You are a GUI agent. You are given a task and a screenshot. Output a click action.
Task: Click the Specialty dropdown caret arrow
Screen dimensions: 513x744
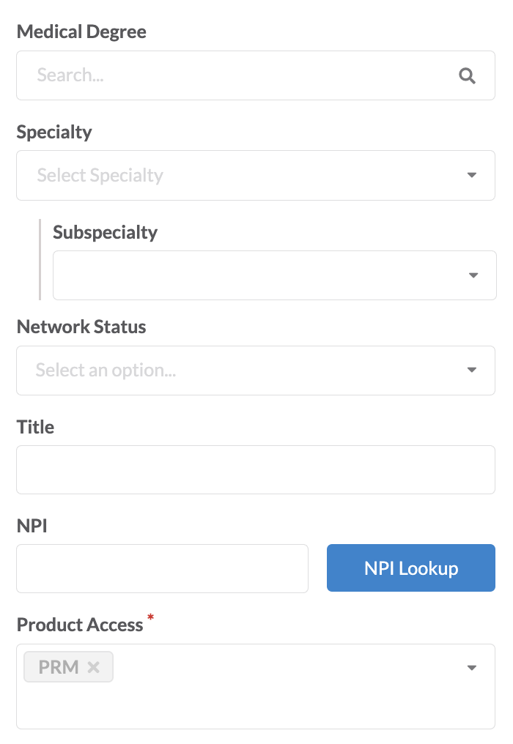pos(472,175)
